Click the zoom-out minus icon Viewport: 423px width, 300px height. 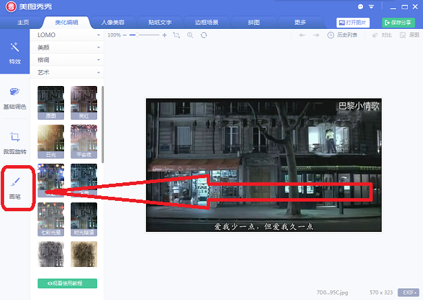[x=125, y=35]
